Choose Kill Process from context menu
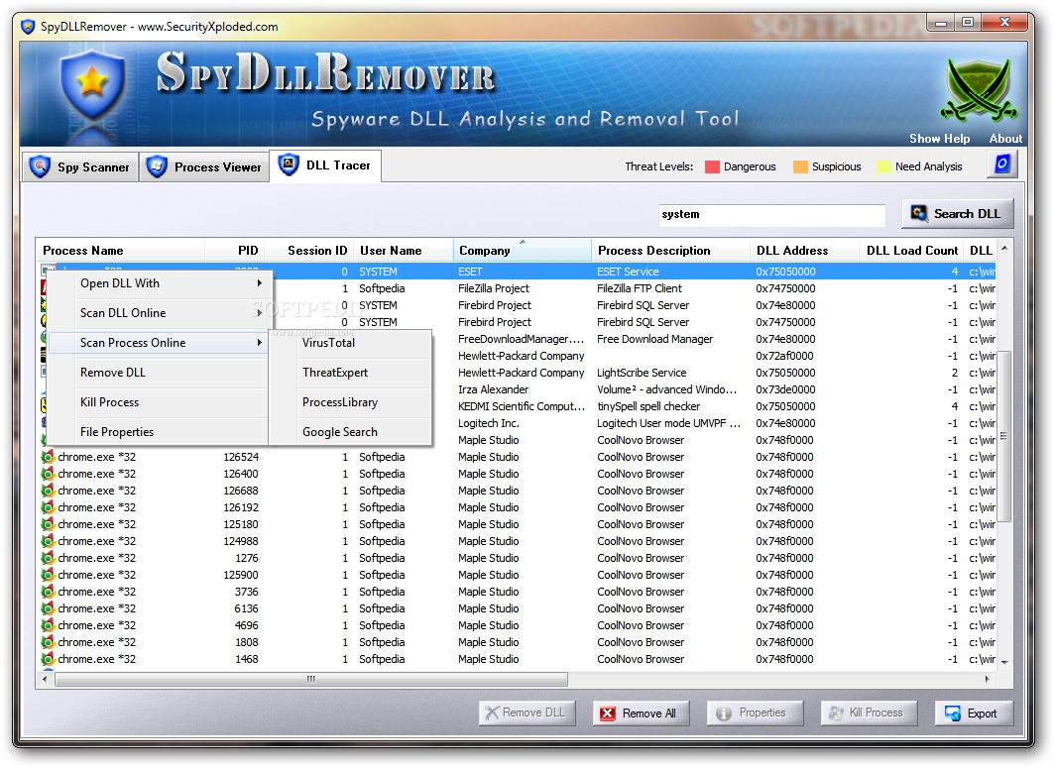The width and height of the screenshot is (1055, 768). pos(158,402)
